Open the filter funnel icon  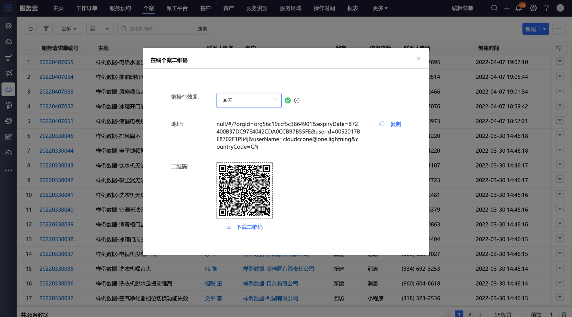(46, 29)
